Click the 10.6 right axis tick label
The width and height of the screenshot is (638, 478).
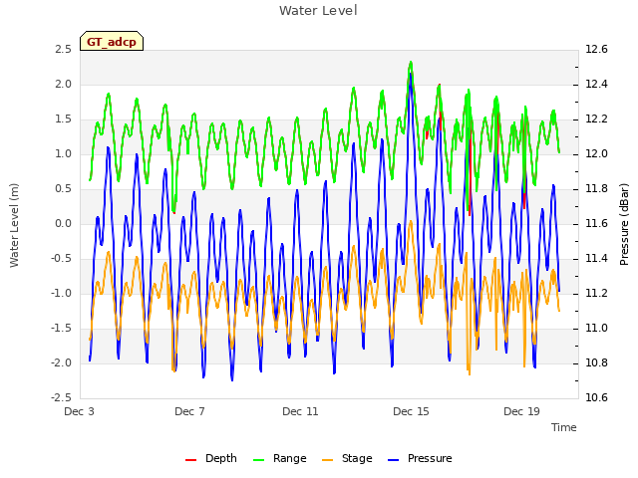pyautogui.click(x=596, y=398)
